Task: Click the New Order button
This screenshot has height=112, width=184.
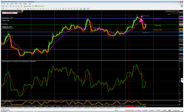Action: [x=28, y=6]
